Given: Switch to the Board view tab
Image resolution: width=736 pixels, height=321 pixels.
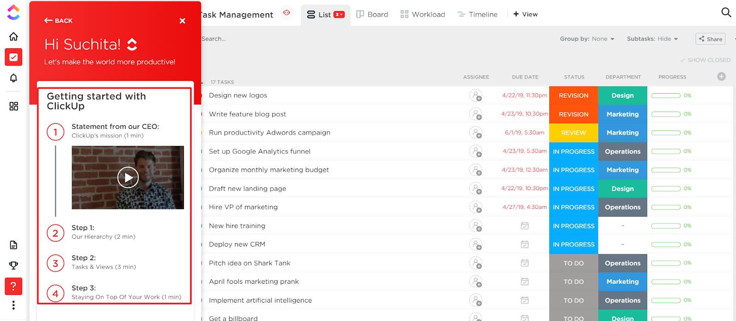Looking at the screenshot, I should [x=372, y=14].
